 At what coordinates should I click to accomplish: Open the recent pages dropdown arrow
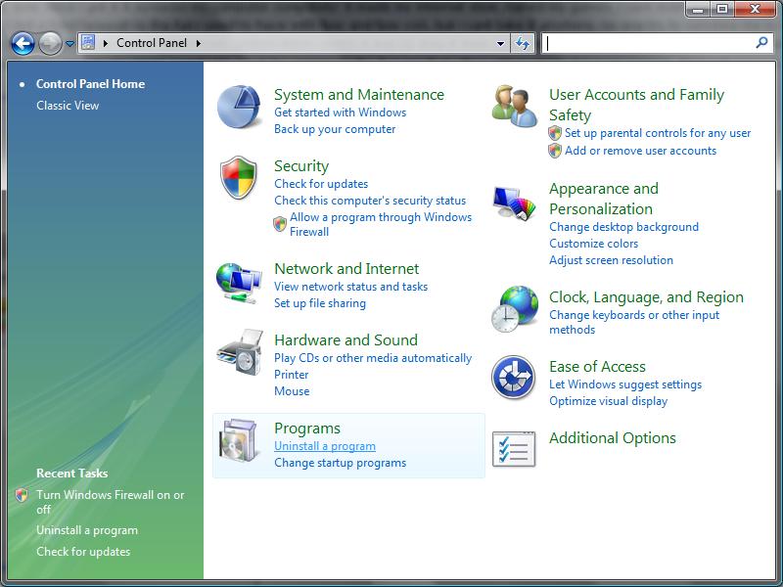pyautogui.click(x=69, y=44)
